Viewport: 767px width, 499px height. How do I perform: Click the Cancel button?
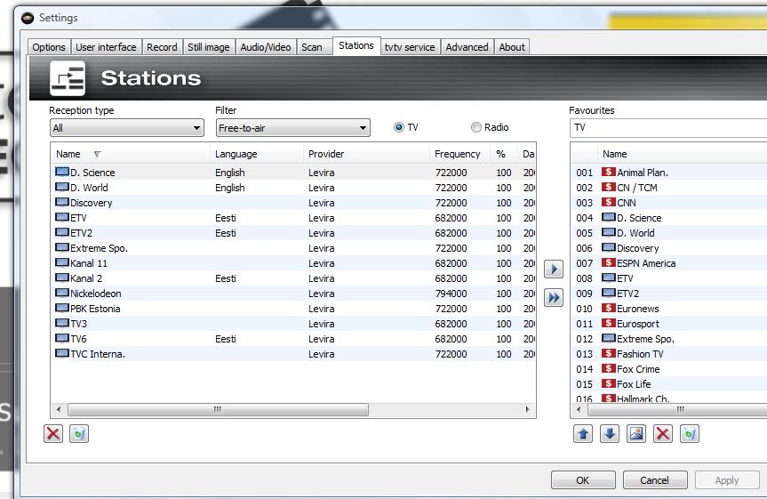click(655, 480)
